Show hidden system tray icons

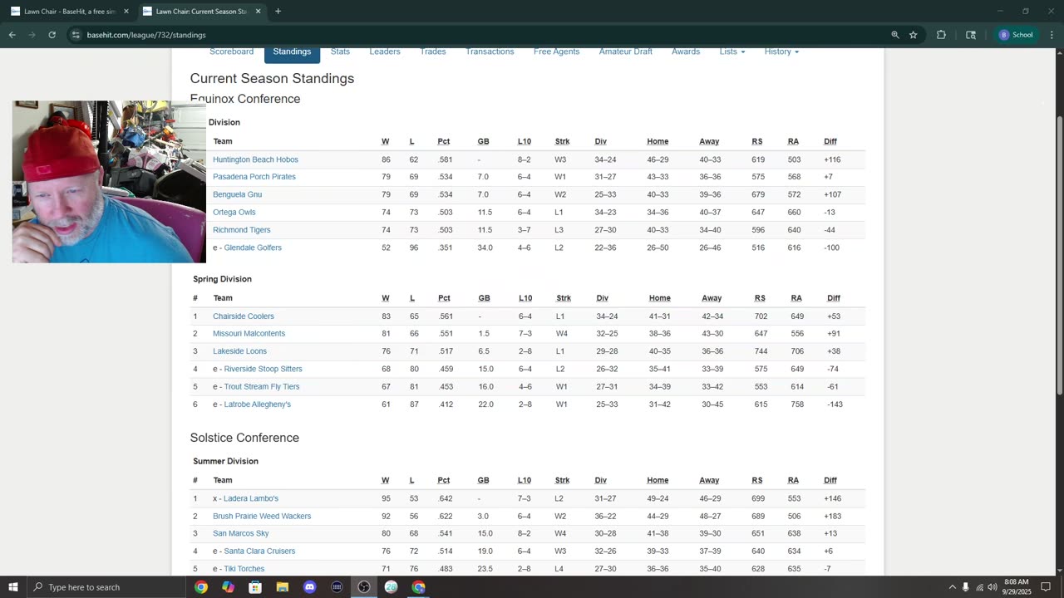click(x=952, y=587)
